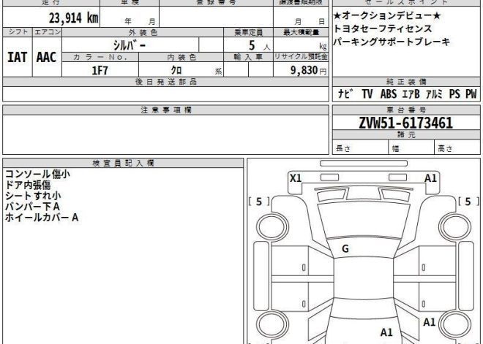Click the 1F7 color number code
Image resolution: width=483 pixels, height=344 pixels.
[x=100, y=70]
